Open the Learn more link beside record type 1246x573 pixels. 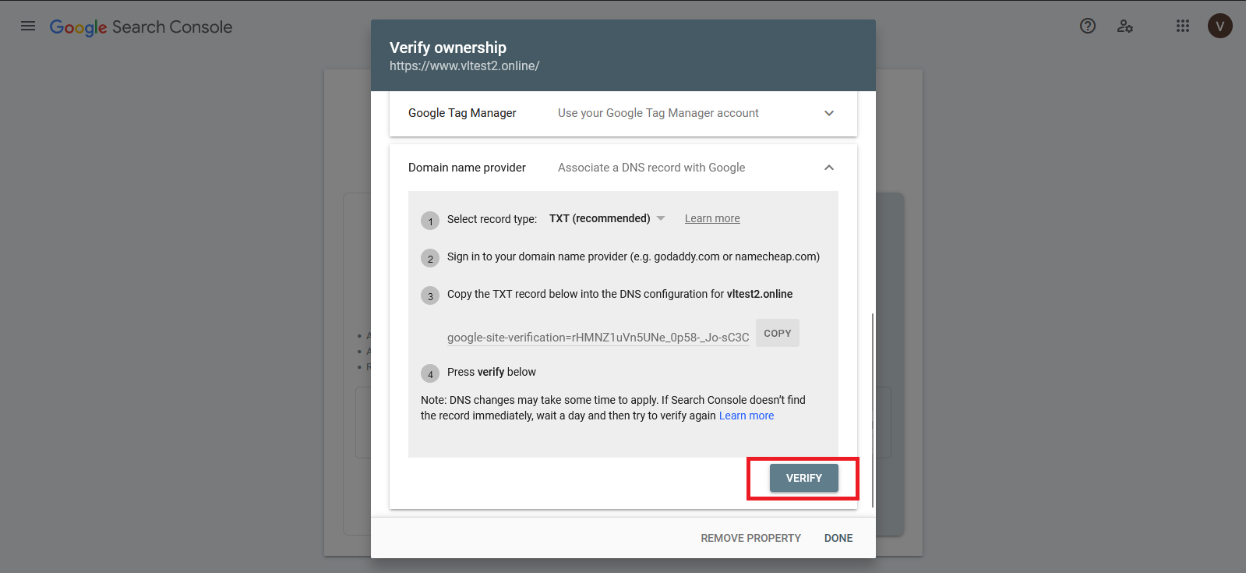click(x=712, y=218)
